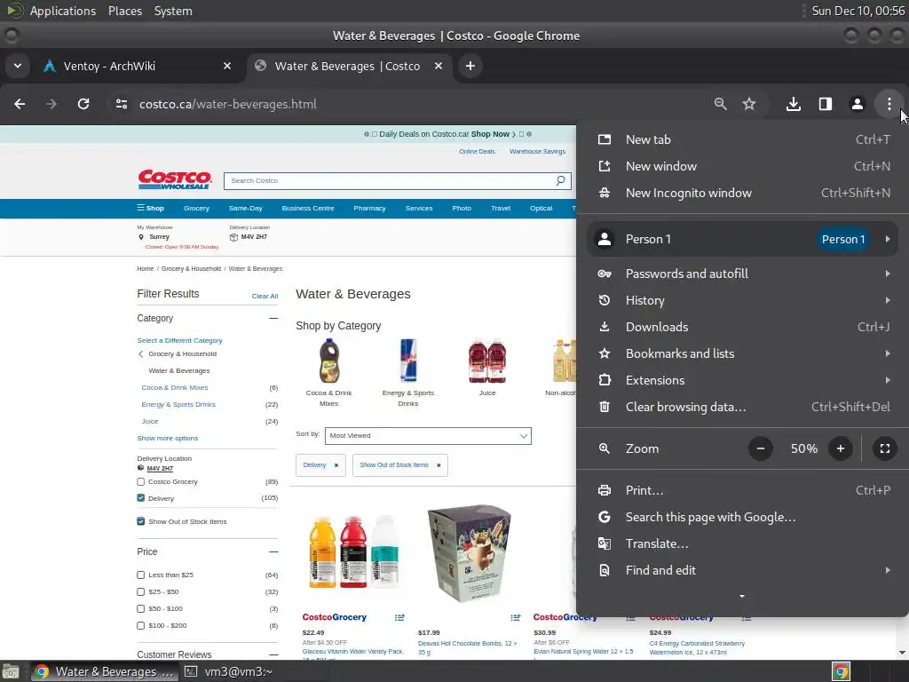Screen dimensions: 909x682
Task: Close the Chrome three-dot menu button
Action: point(889,104)
